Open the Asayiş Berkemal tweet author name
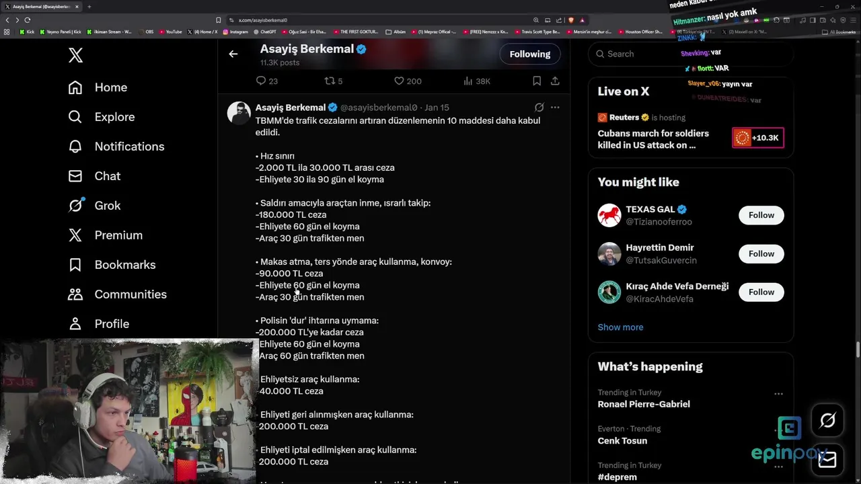Screen dimensions: 861x484 291,108
